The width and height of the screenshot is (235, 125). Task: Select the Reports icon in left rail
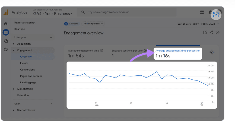point(6,32)
